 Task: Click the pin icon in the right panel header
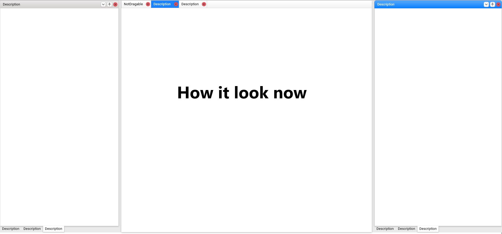492,4
